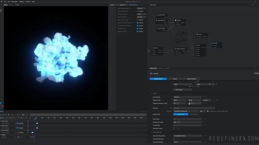Click reset icon beside Export Mode
The width and height of the screenshot is (259, 145).
point(204,97)
